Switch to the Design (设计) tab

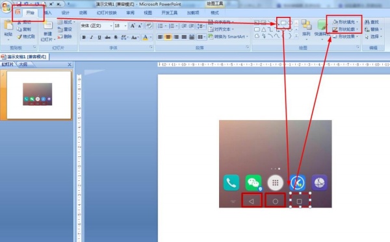click(x=66, y=13)
